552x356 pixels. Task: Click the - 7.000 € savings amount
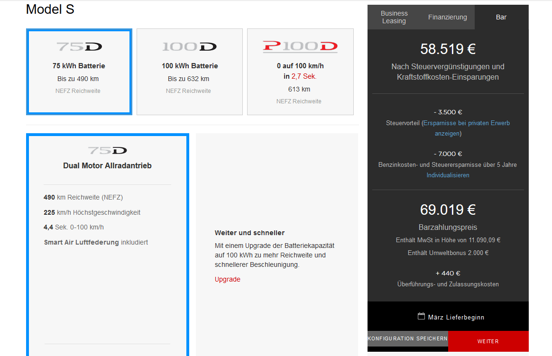coord(448,154)
